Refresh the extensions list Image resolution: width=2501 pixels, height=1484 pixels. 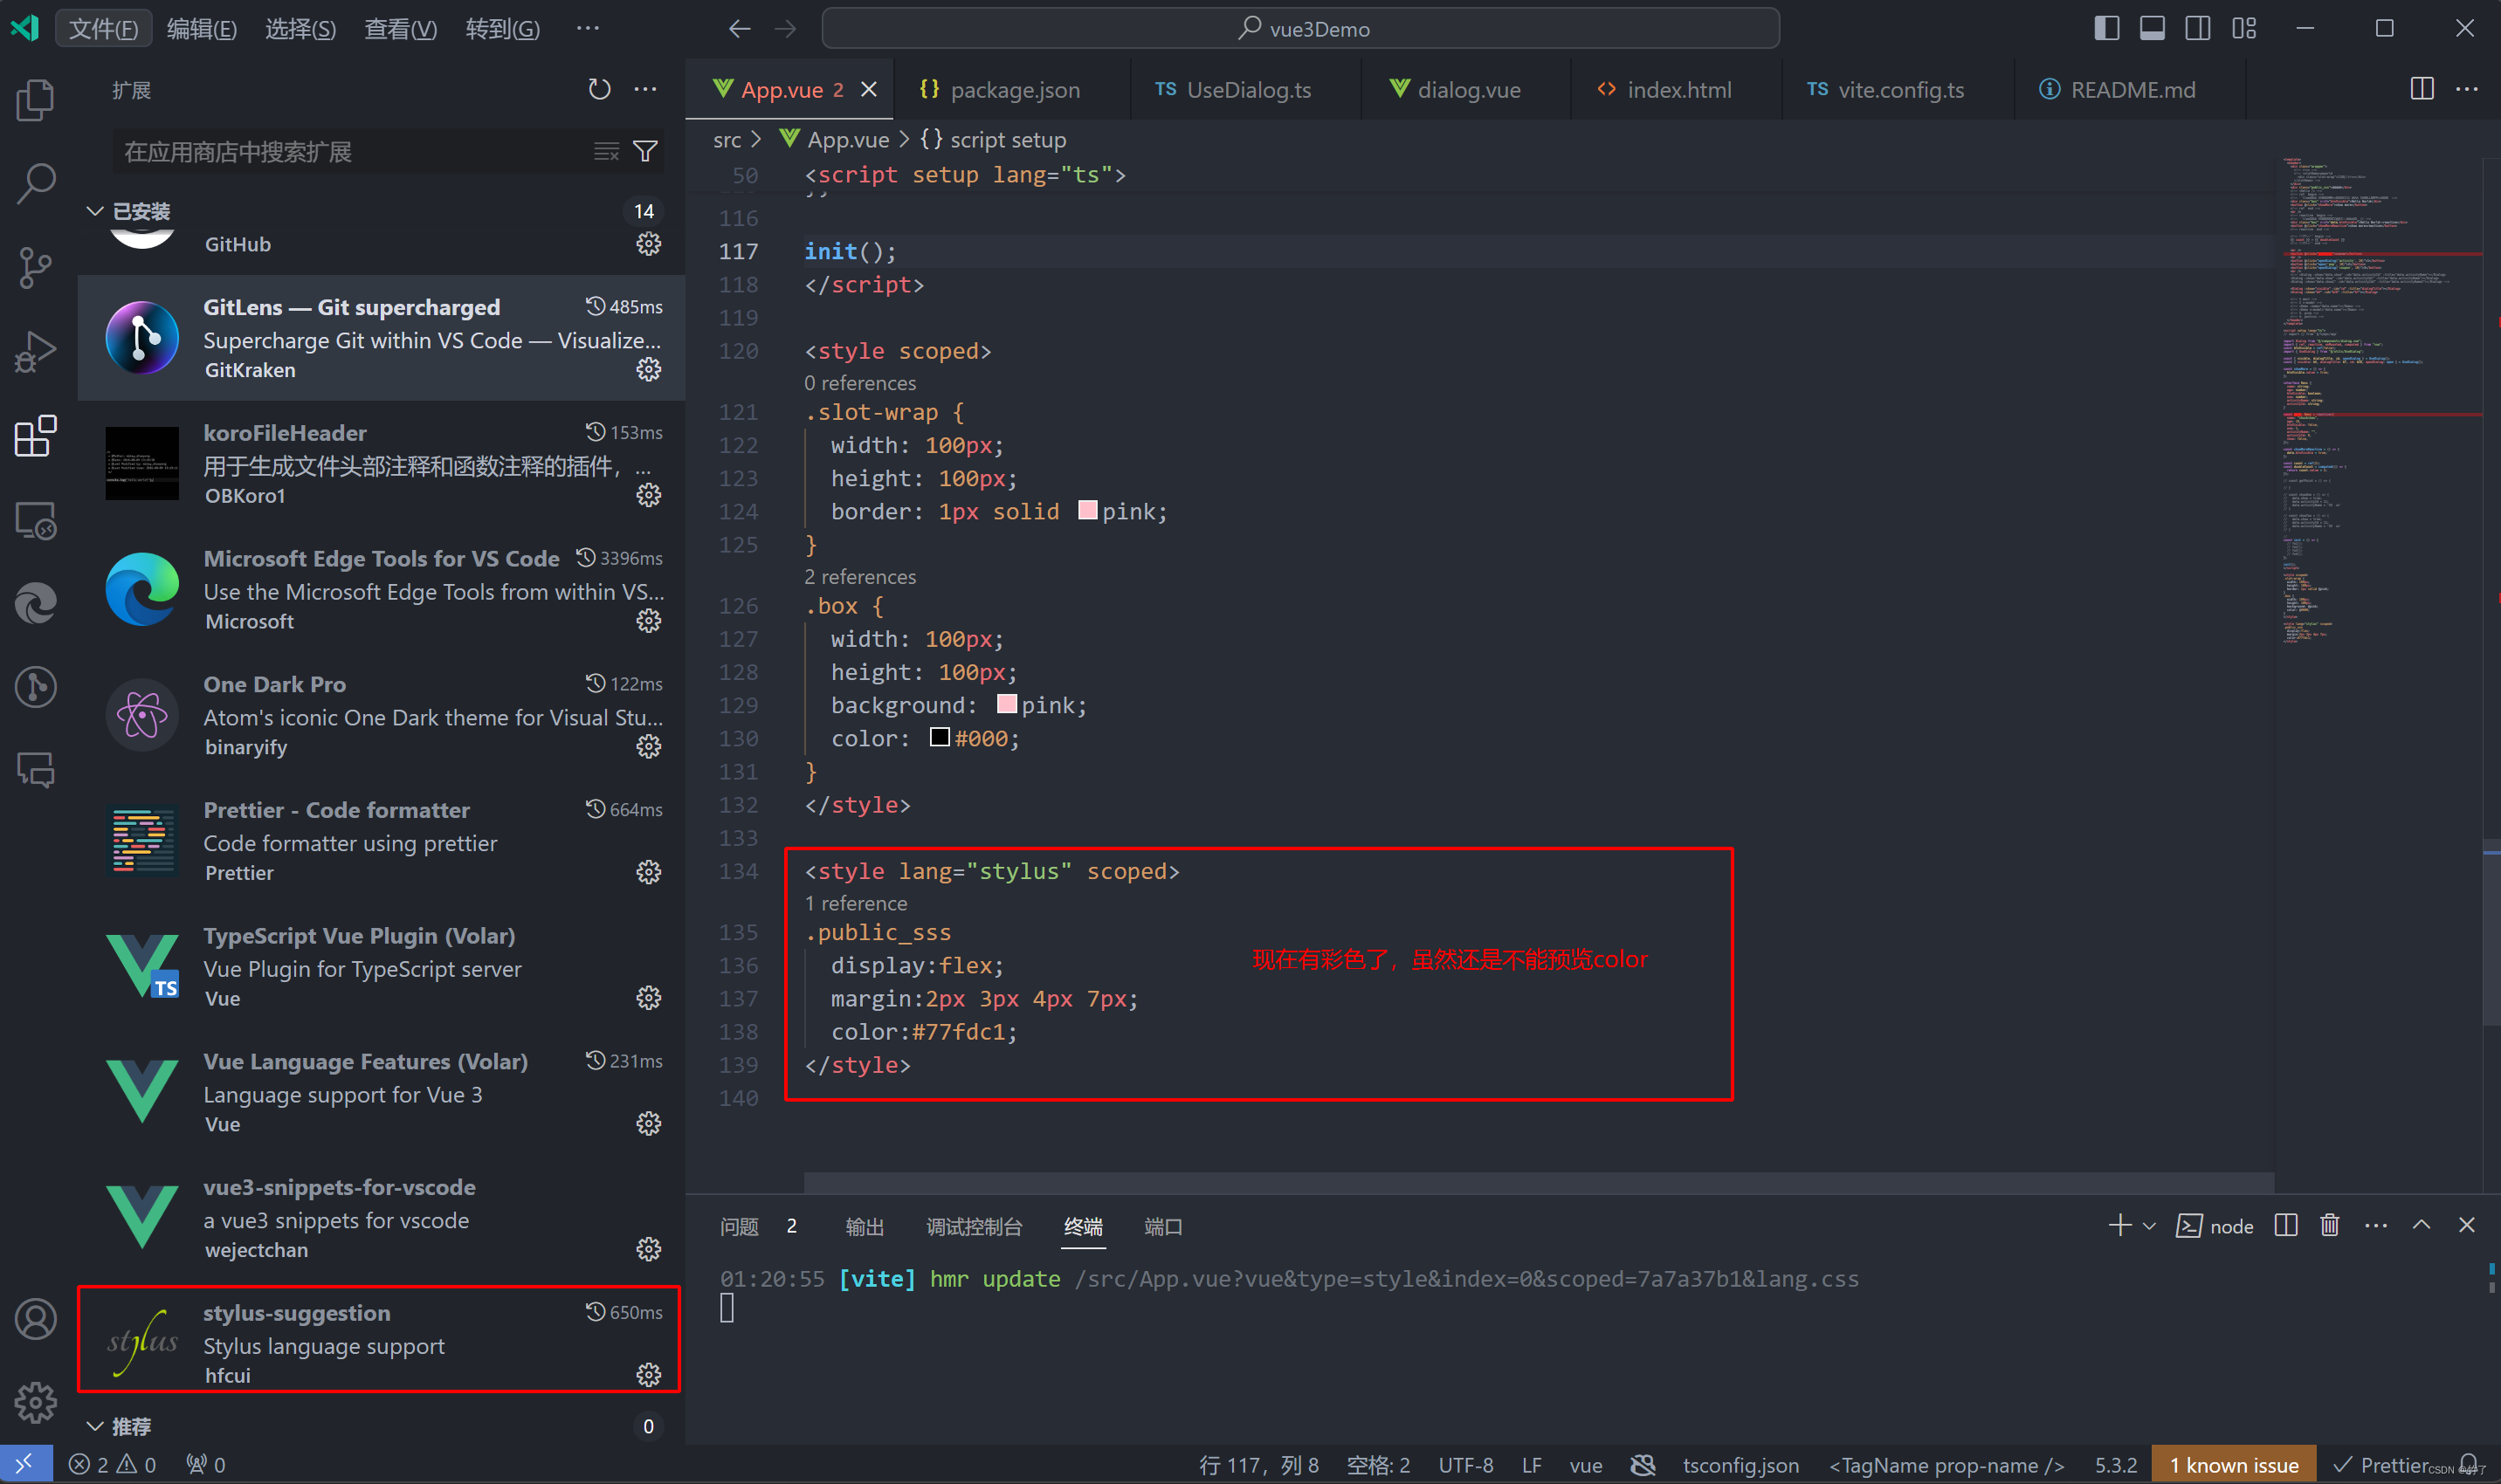598,89
